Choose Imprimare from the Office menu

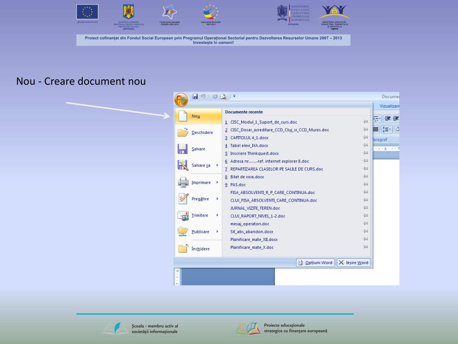[x=199, y=183]
